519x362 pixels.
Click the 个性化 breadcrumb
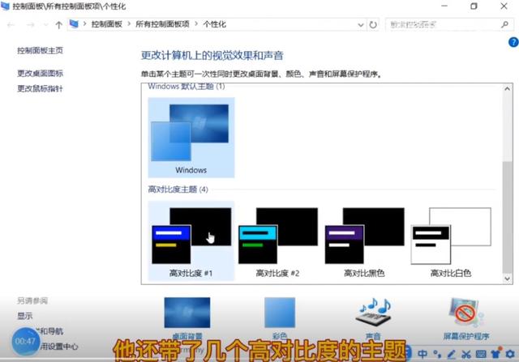tap(214, 24)
